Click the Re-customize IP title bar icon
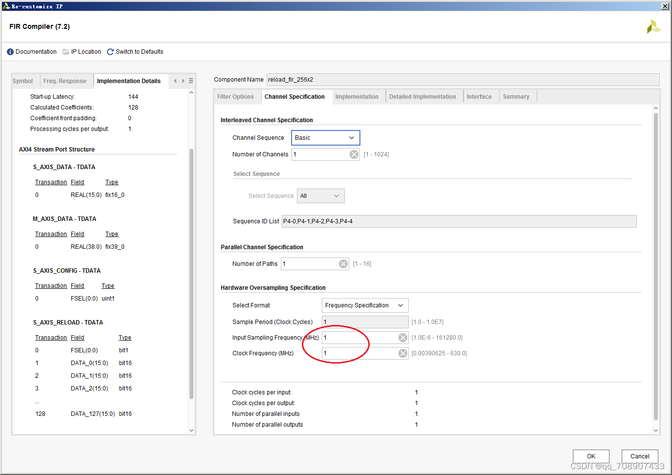 coord(6,6)
